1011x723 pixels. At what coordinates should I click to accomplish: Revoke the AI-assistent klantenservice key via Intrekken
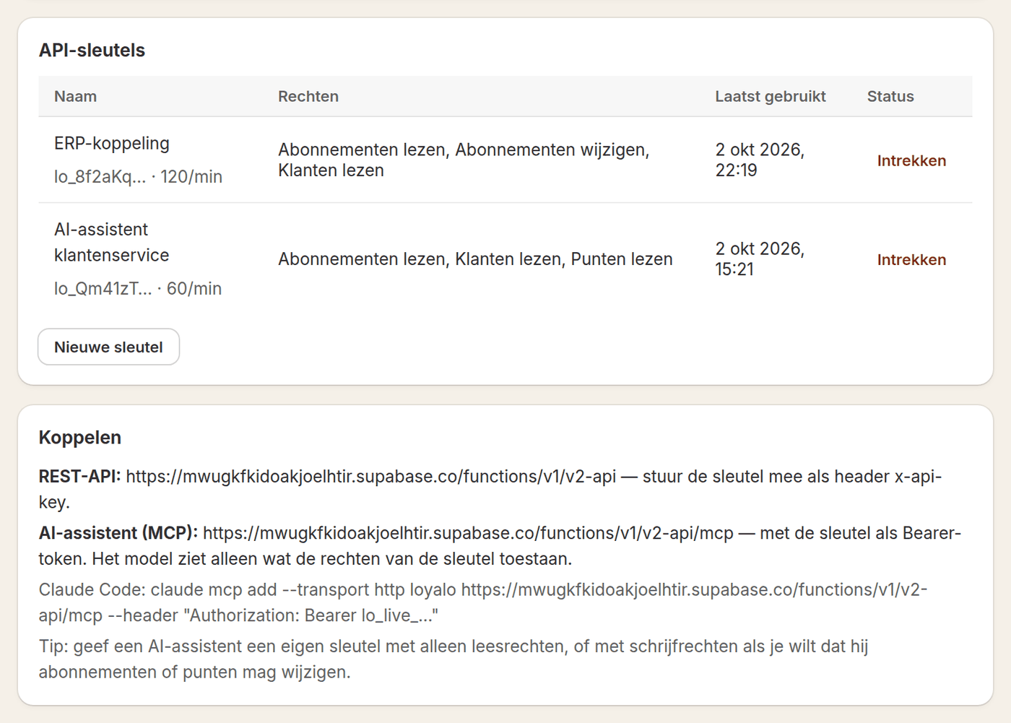click(911, 259)
